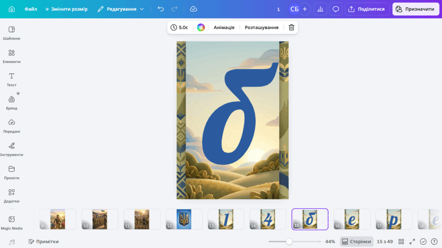Open the background color picker swatch
This screenshot has height=248, width=442.
pyautogui.click(x=201, y=27)
